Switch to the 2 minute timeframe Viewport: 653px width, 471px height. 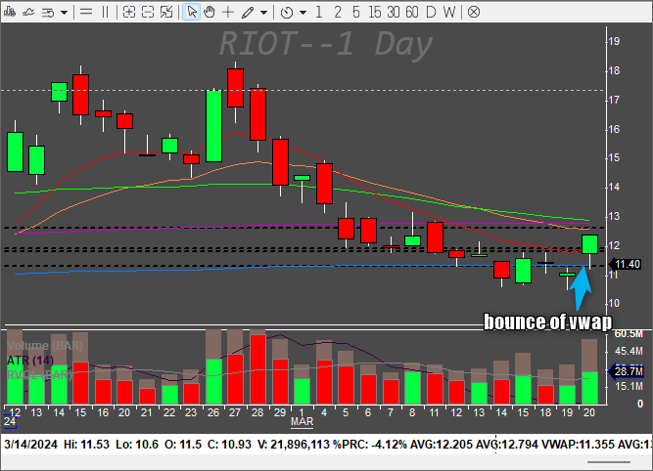[x=338, y=12]
